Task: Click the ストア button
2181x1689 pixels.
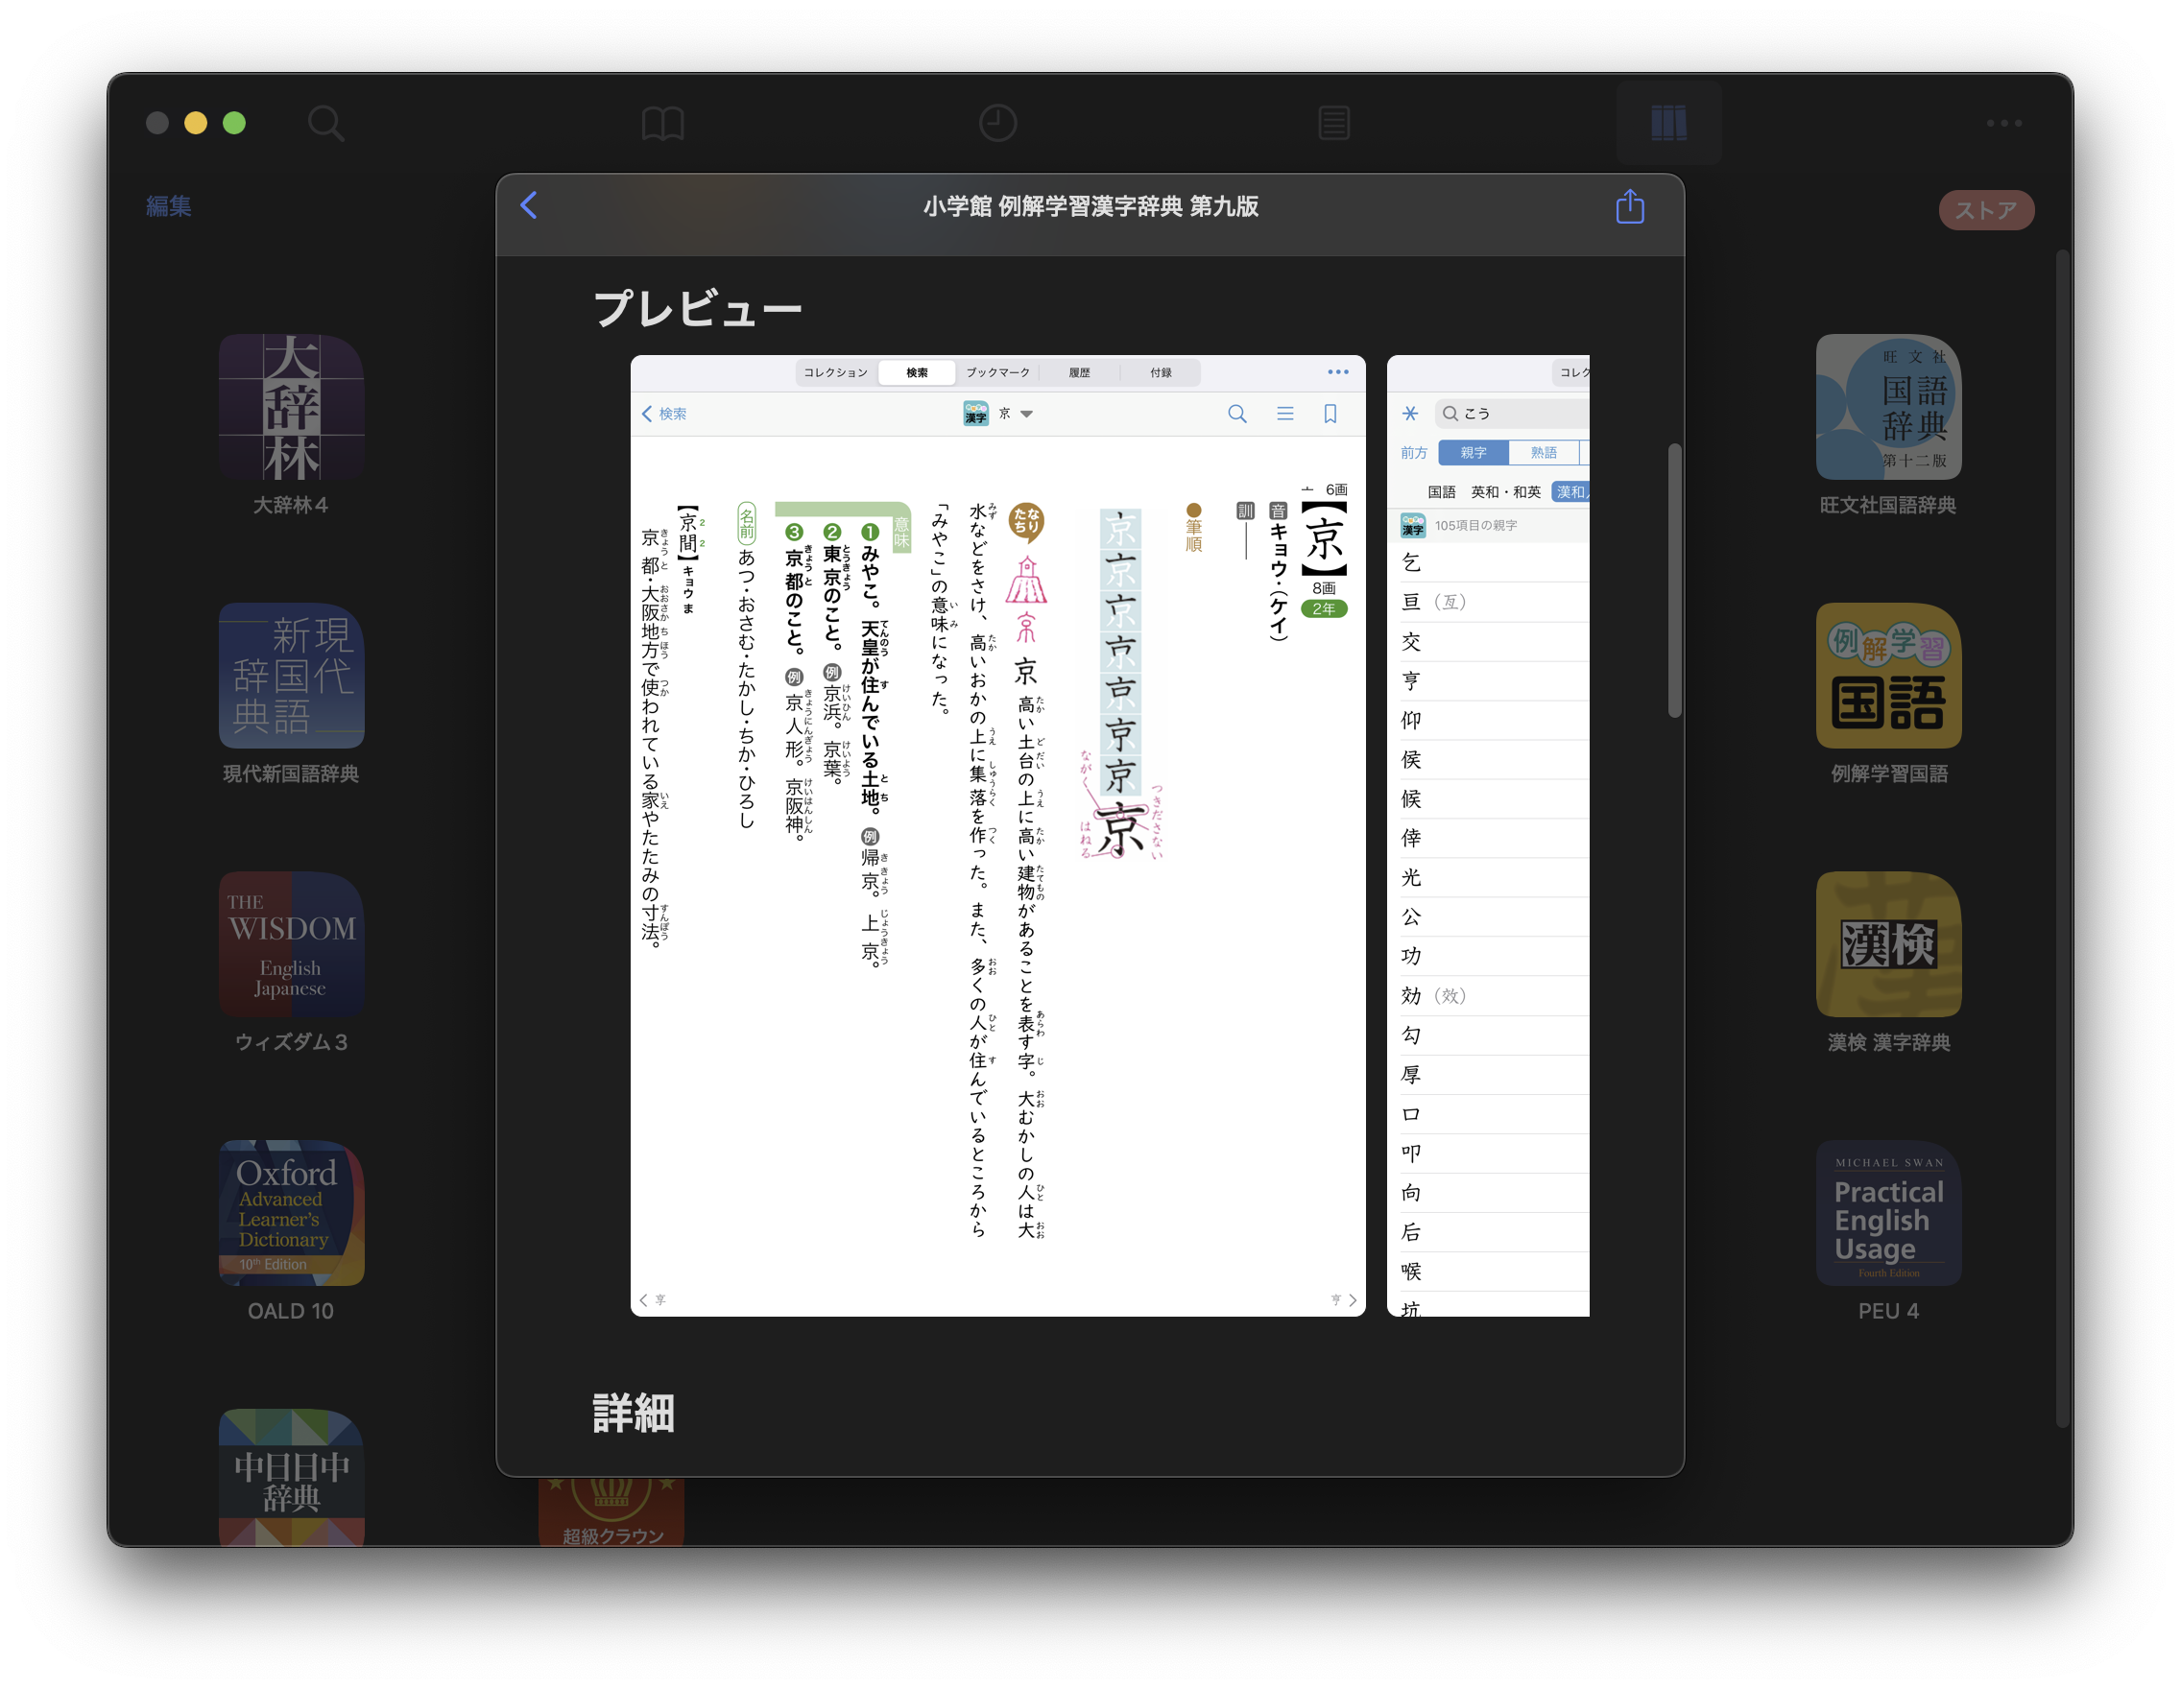Action: (1985, 209)
